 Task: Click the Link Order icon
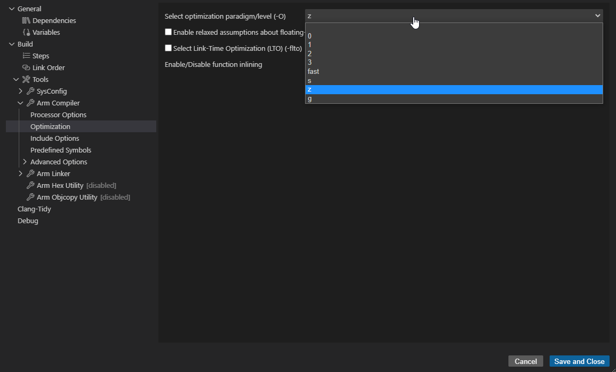(26, 67)
